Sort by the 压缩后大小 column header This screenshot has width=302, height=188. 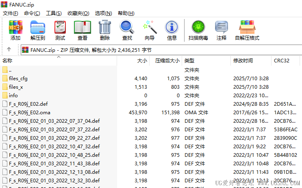coord(166,61)
